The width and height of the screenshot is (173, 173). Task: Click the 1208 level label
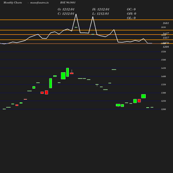(x=166, y=47)
